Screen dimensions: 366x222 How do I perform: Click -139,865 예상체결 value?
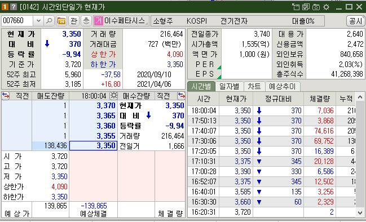click(94, 206)
